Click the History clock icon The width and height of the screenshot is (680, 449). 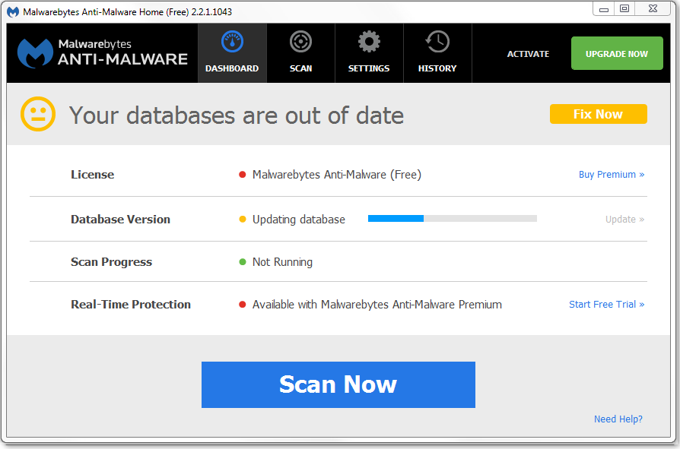437,42
